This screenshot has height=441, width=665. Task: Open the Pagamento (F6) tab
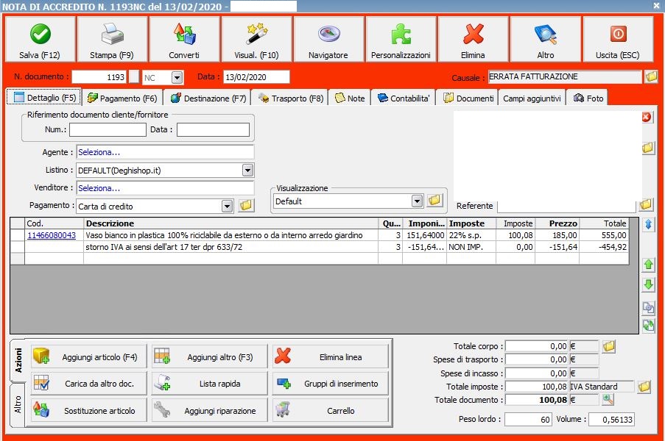pyautogui.click(x=122, y=98)
